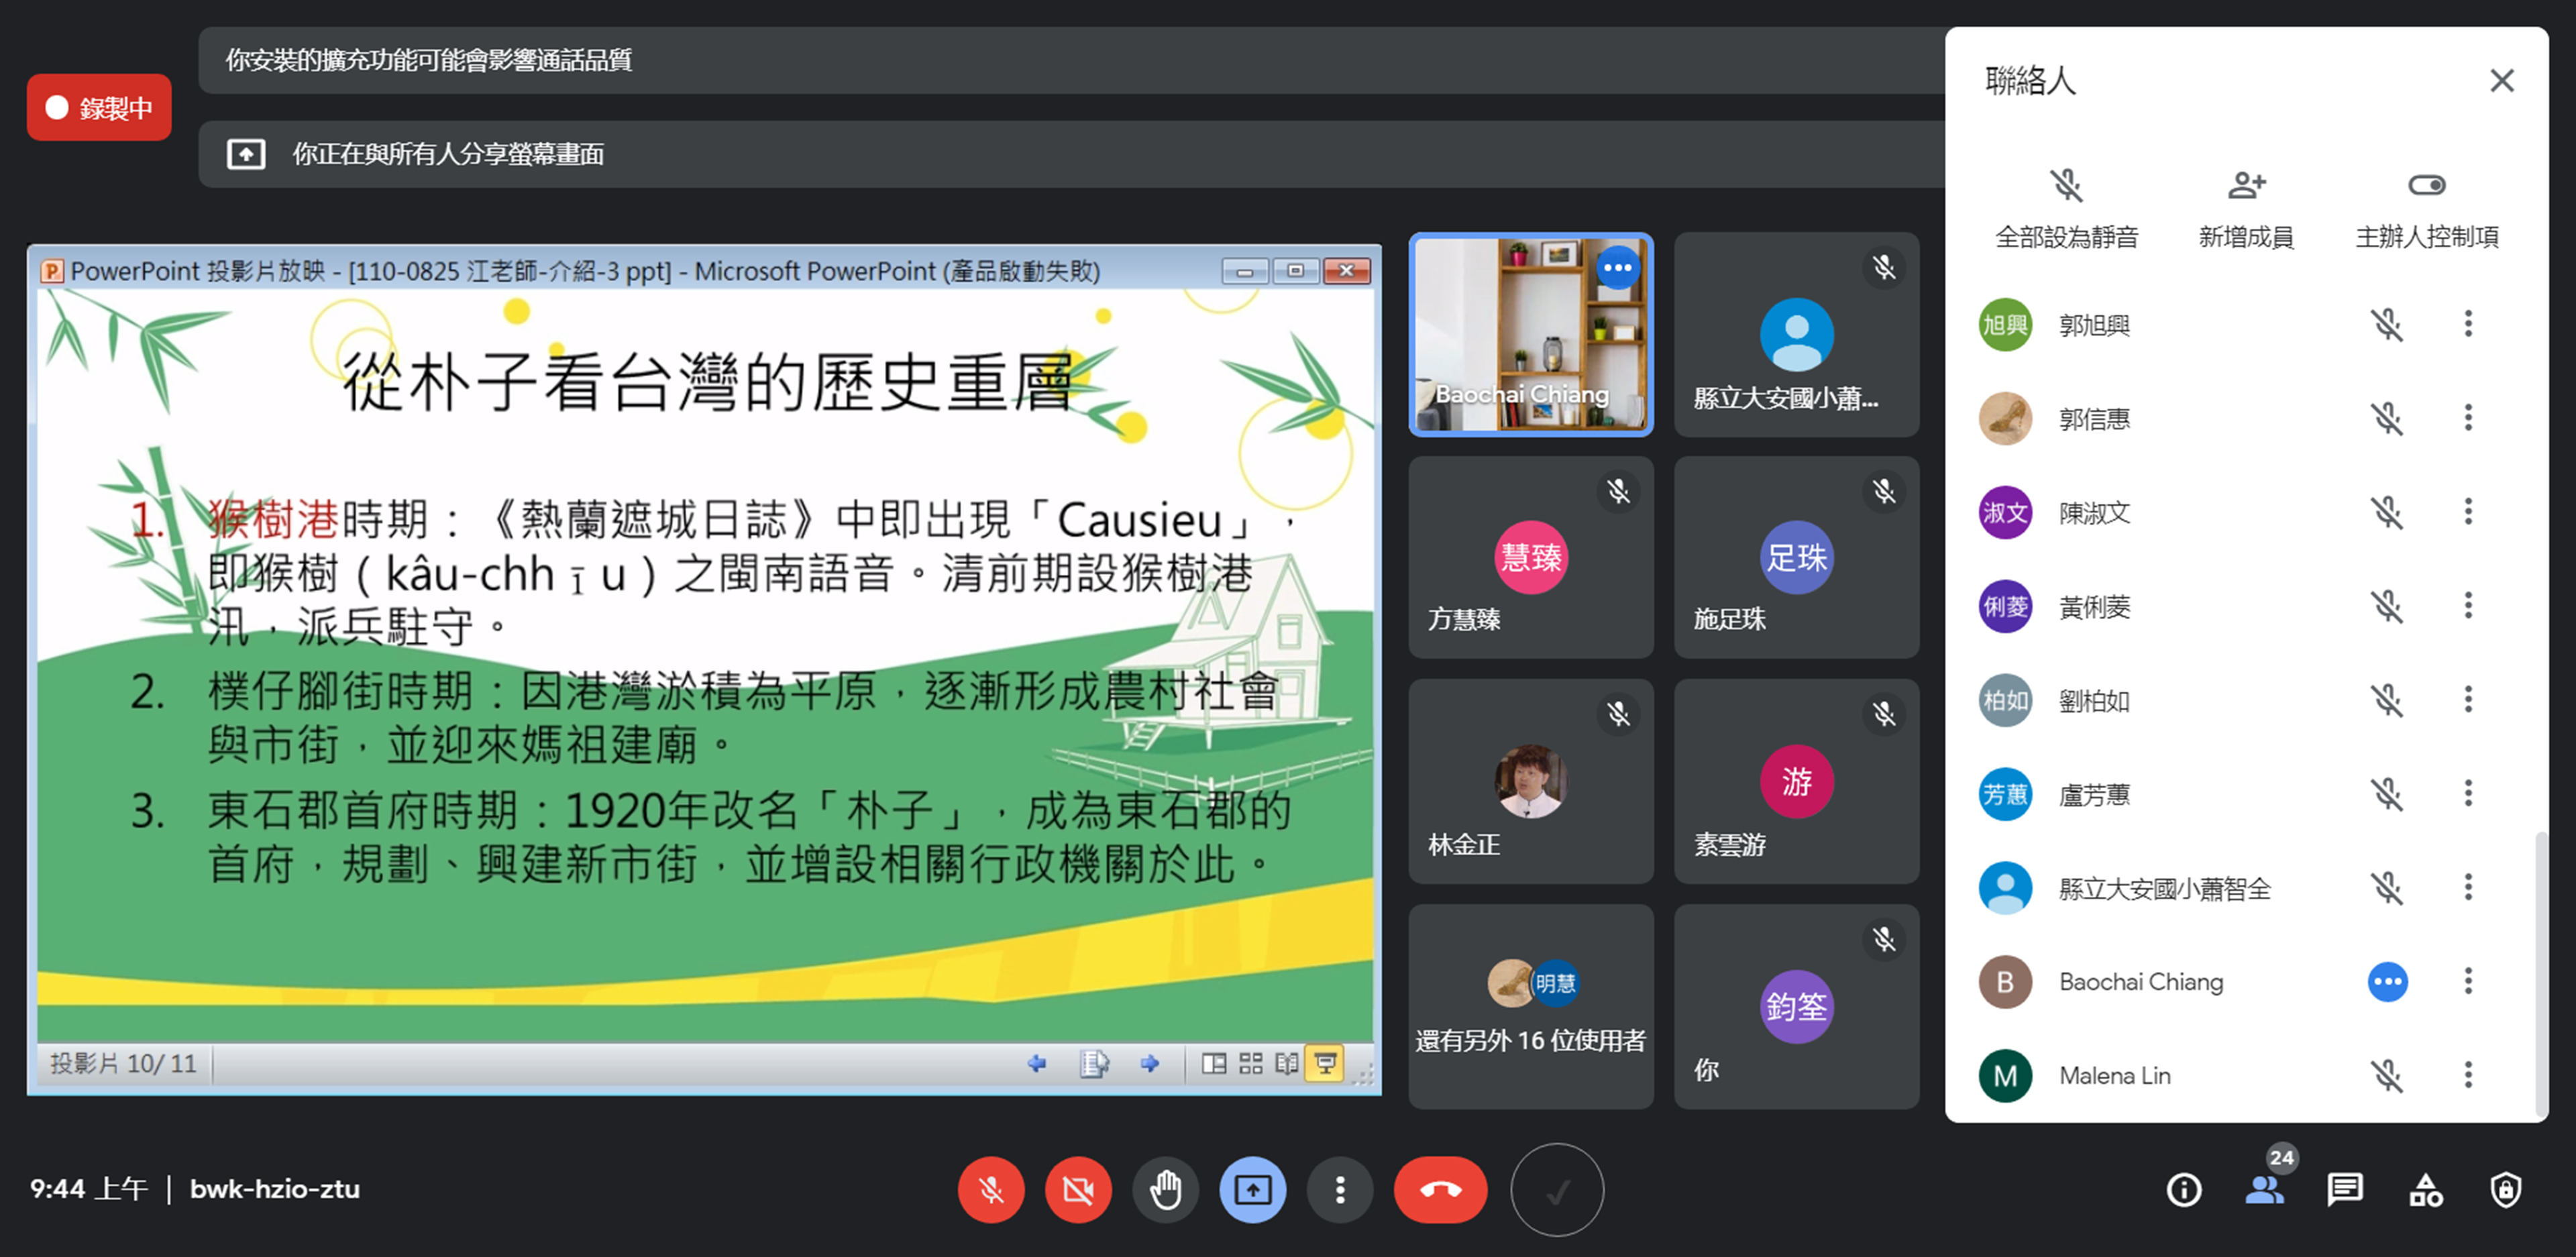Open host controls shield lock icon
The image size is (2576, 1257).
click(x=2505, y=1190)
